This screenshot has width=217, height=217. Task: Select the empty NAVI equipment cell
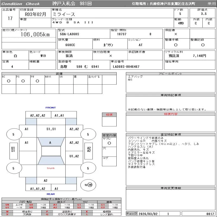coord(52,80)
